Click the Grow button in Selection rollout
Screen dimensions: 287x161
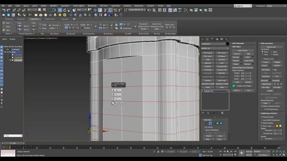tap(220, 136)
